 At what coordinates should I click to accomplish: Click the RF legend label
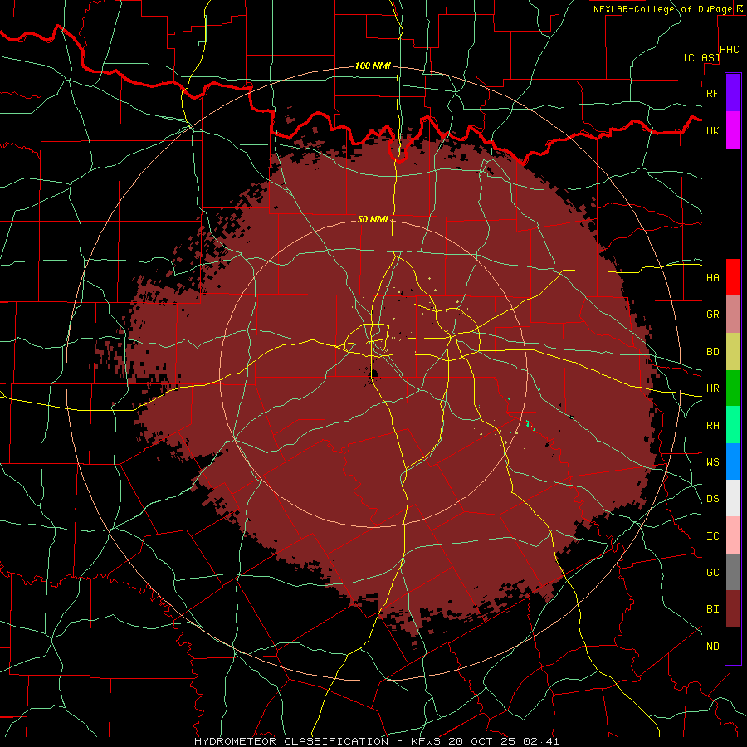[712, 93]
